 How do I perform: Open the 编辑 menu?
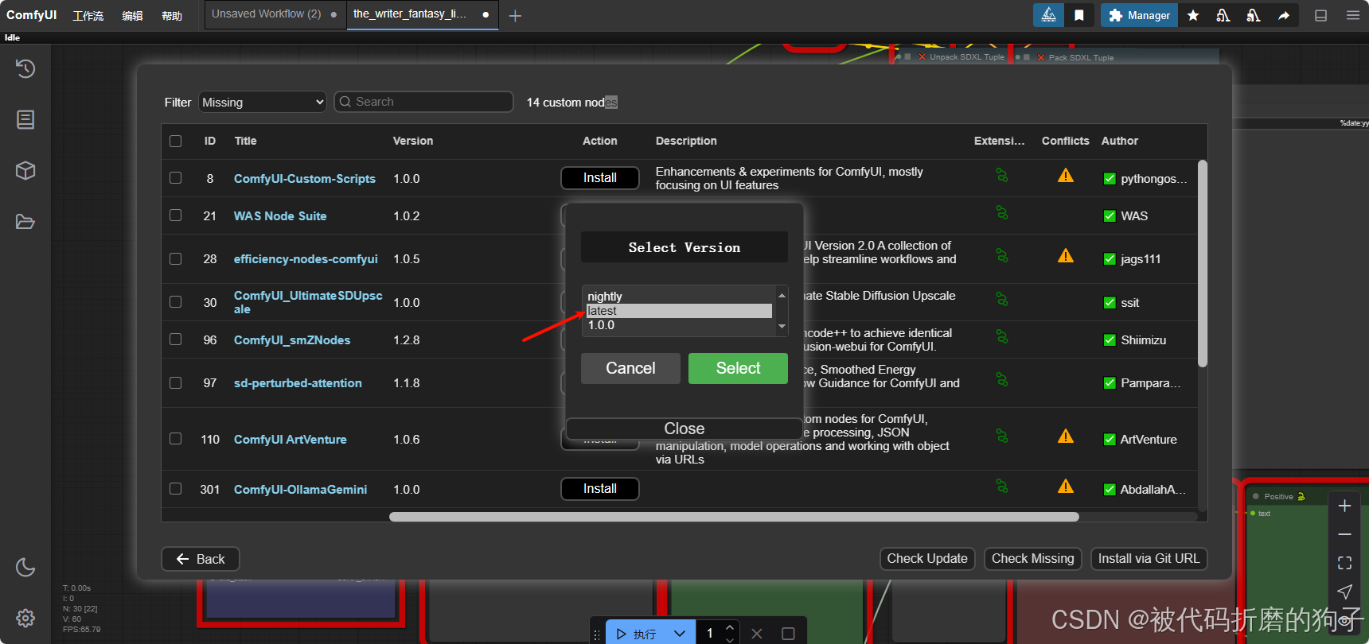coord(132,16)
